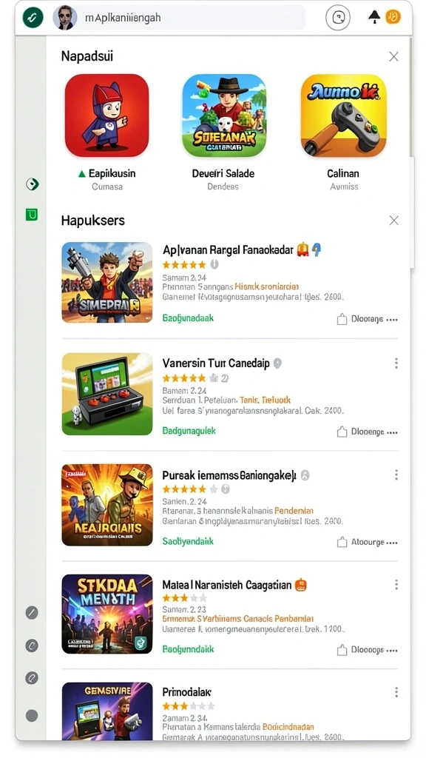Click the circular search icon in header
This screenshot has height=758, width=426.
[337, 18]
